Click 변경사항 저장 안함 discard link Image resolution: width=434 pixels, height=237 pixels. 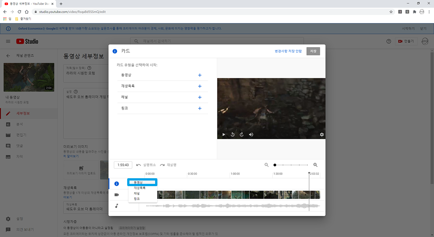click(x=288, y=51)
